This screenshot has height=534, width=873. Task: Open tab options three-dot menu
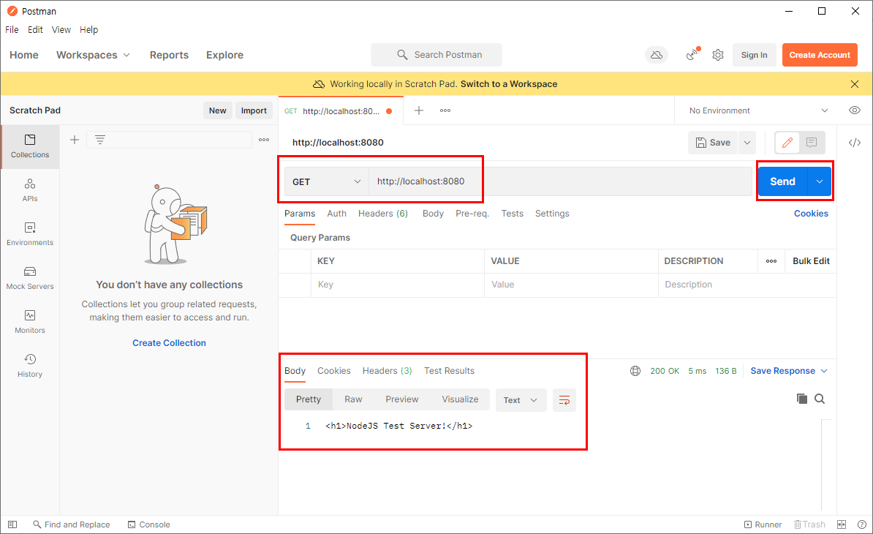coord(445,110)
